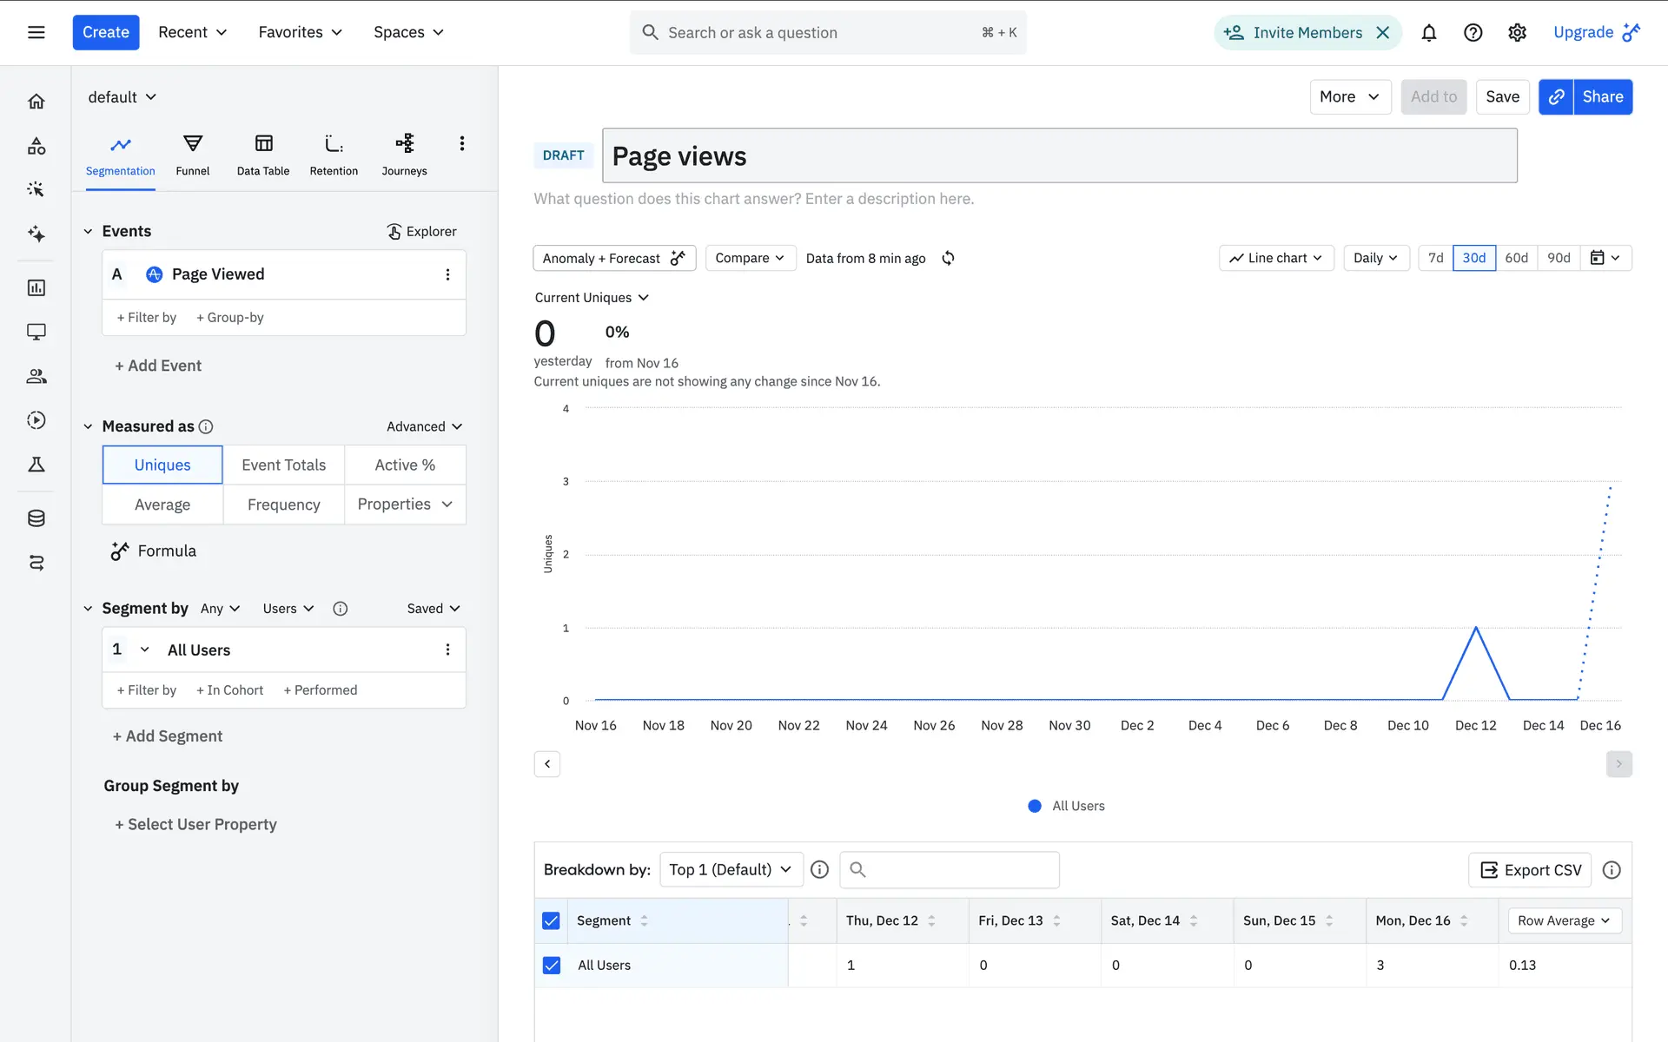The image size is (1668, 1042).
Task: Click the Export CSV button
Action: click(x=1530, y=869)
